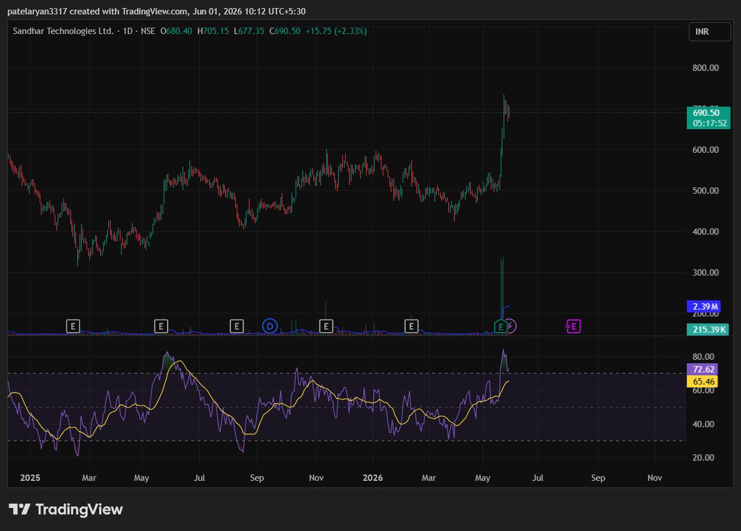Click the earnings E marker in February 2026
The height and width of the screenshot is (531, 741).
(x=411, y=325)
